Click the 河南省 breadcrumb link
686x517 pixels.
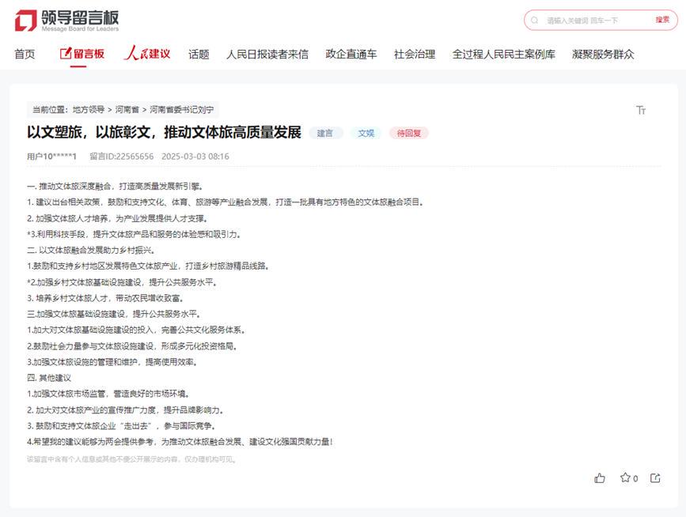(x=127, y=110)
